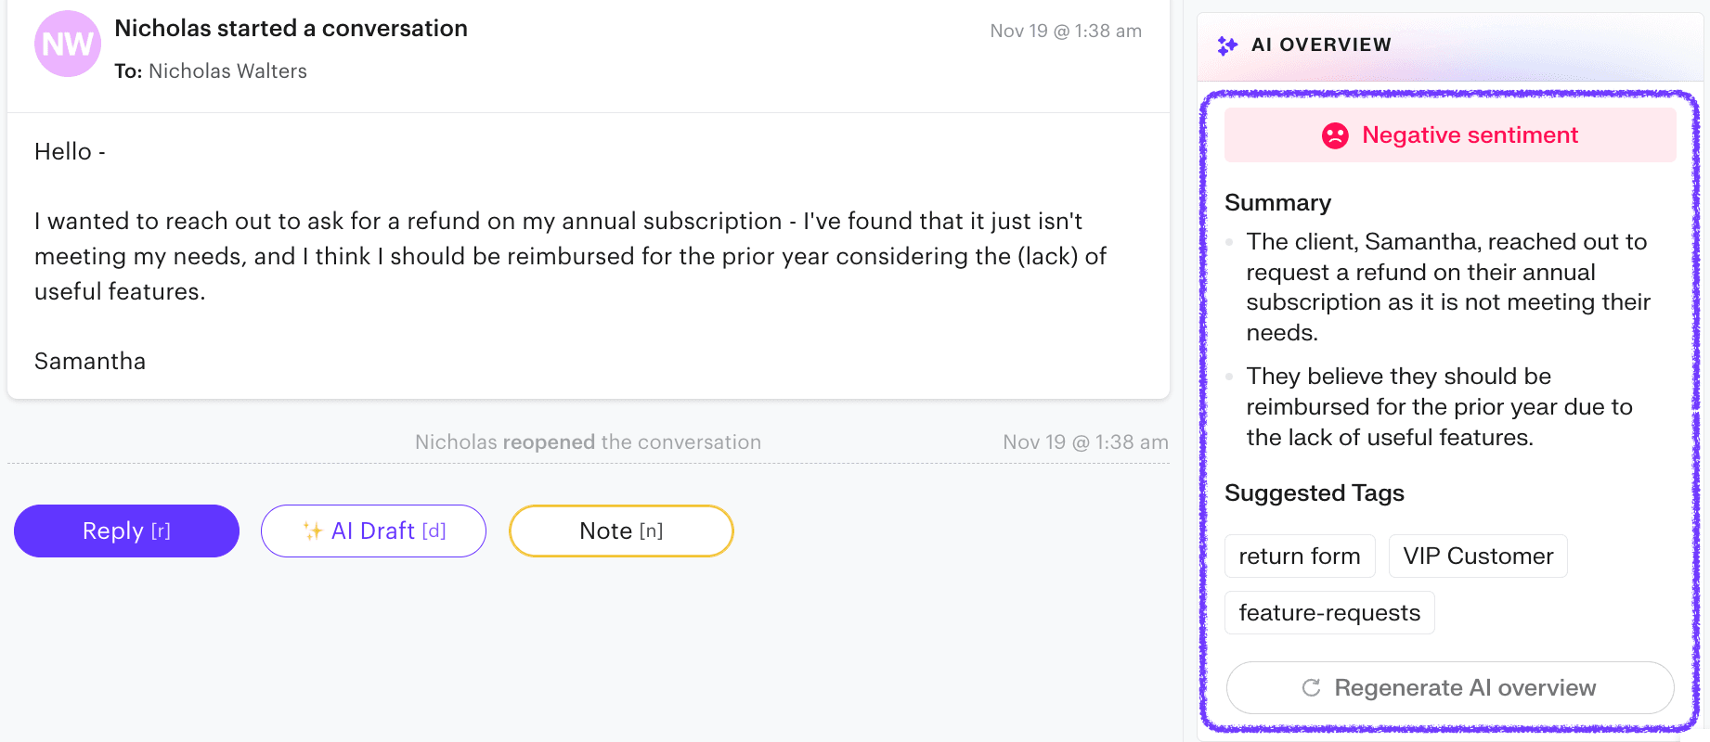
Task: Click the Nov 19 timestamp on the conversation
Action: pos(1065,31)
